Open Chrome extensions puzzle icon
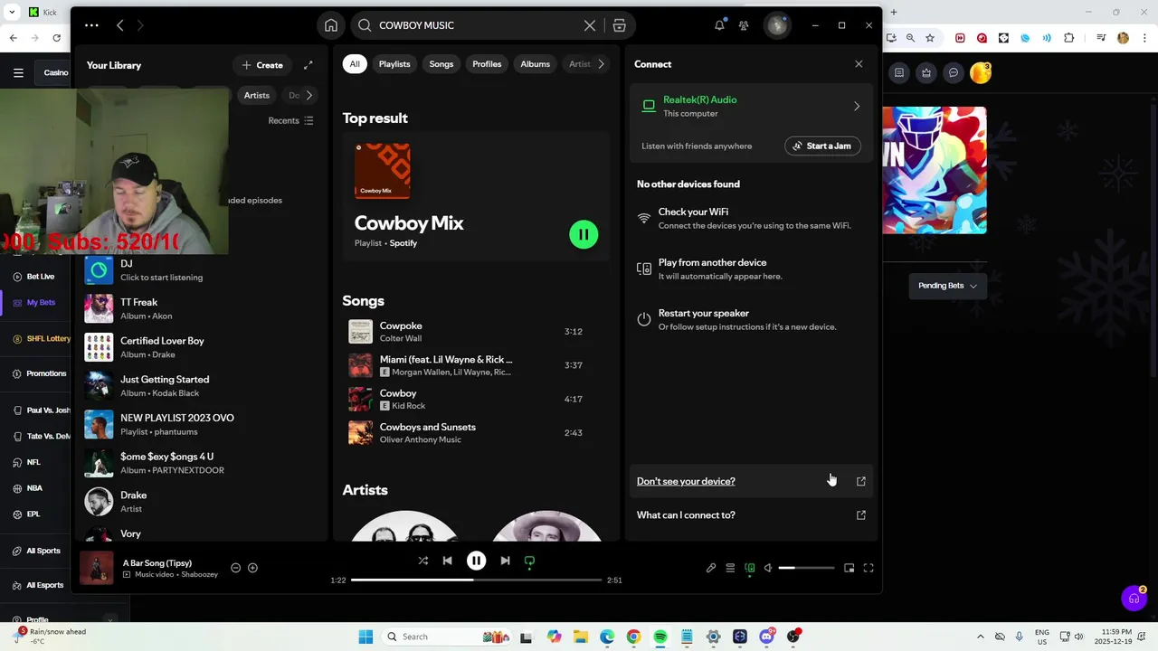The width and height of the screenshot is (1158, 651). [x=1068, y=38]
